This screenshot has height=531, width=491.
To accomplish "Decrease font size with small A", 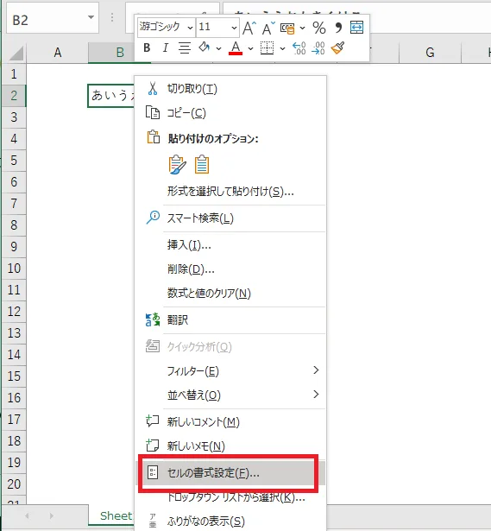I will (x=268, y=28).
